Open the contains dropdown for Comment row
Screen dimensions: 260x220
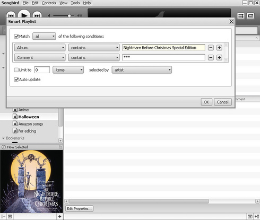click(94, 58)
